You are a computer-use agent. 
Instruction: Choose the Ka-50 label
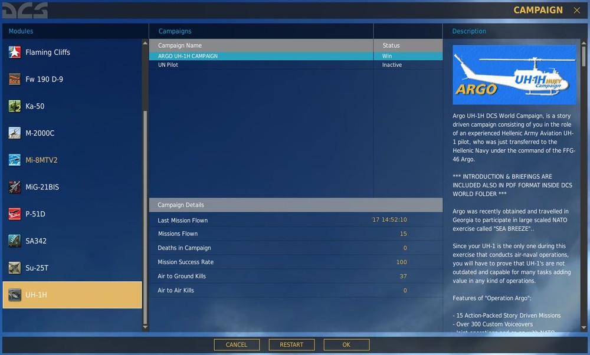pos(35,106)
